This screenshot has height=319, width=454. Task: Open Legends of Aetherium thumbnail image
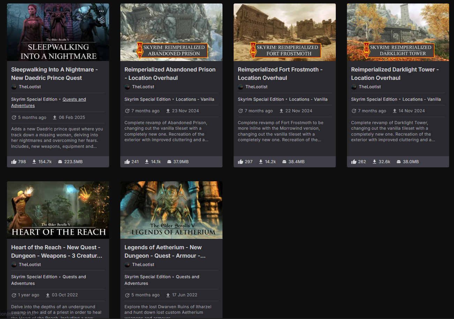point(171,210)
